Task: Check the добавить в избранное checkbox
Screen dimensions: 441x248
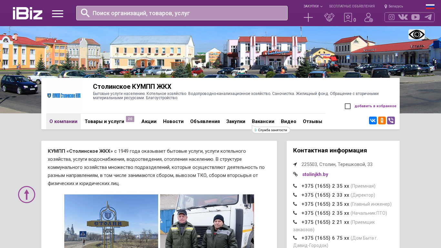Action: point(348,106)
